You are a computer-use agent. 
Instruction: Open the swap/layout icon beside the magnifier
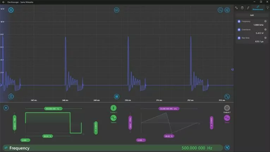pyautogui.click(x=227, y=10)
